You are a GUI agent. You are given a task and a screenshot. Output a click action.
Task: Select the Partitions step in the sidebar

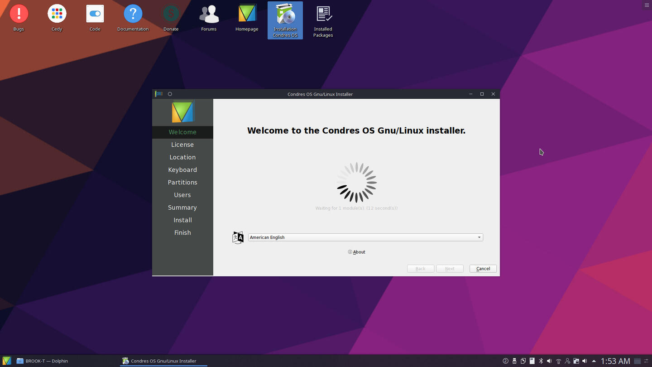182,182
